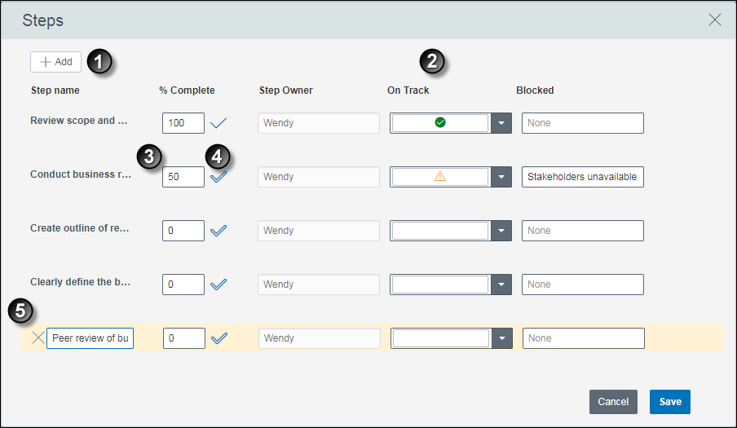Click the checkmark for 'Create outline of re…' step

tap(218, 231)
